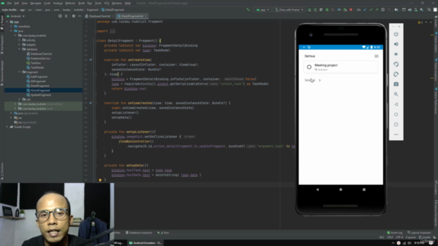Collapse the database package
Viewport: 438px width, 246px height.
[x=19, y=49]
